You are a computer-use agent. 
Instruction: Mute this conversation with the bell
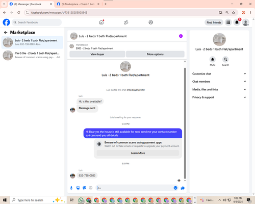click(x=213, y=59)
